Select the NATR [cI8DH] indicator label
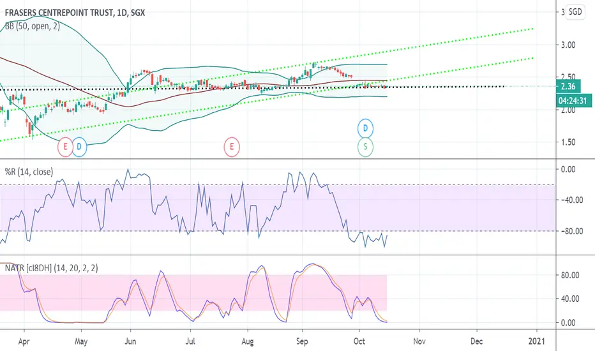 [x=51, y=268]
